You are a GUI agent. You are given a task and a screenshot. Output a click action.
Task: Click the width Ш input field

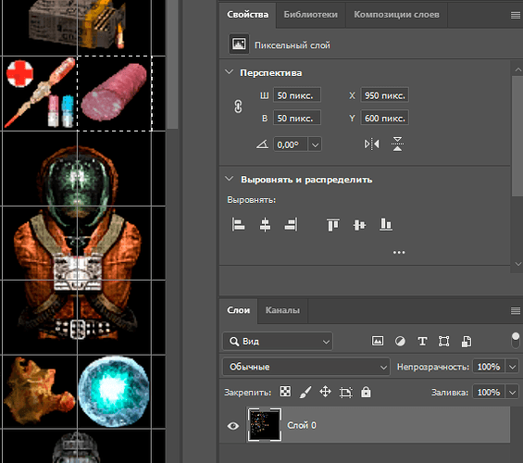point(297,95)
